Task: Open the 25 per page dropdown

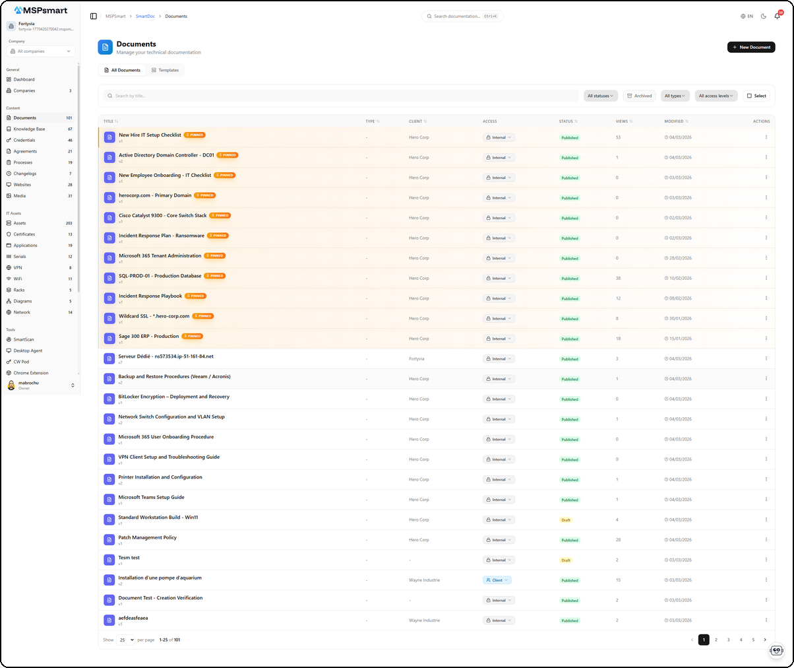Action: pos(125,640)
